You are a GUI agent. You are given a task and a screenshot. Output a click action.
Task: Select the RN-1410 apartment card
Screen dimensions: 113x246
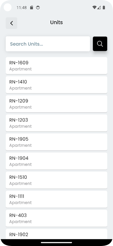pyautogui.click(x=56, y=85)
